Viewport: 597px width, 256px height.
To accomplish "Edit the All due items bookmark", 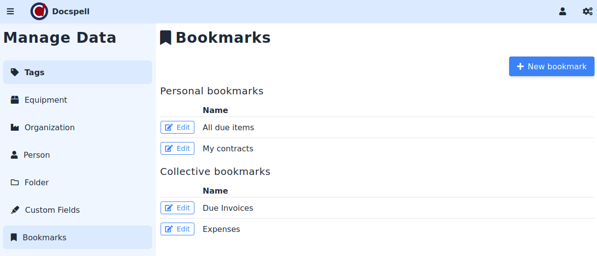I will (177, 127).
